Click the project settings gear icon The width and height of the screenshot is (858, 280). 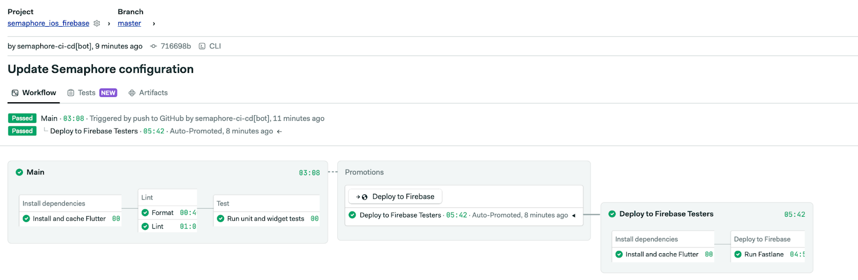click(97, 23)
